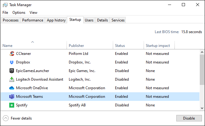The width and height of the screenshot is (205, 126).
Task: Click the Dropbox app icon
Action: tap(12, 62)
